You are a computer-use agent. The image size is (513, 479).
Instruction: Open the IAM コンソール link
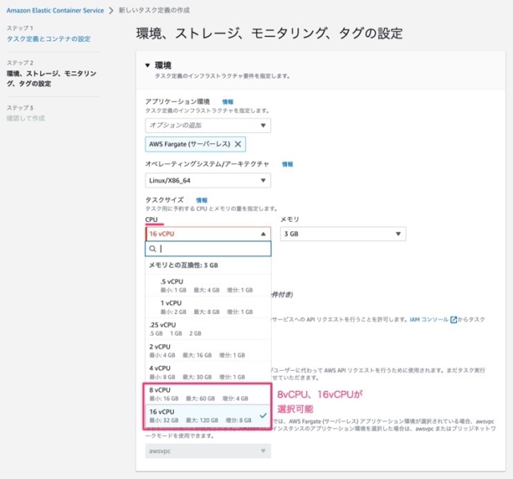point(429,320)
